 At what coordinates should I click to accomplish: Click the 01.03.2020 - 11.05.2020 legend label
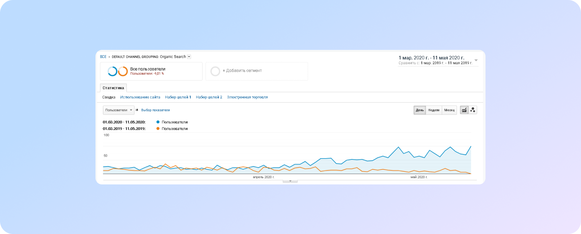coord(124,122)
